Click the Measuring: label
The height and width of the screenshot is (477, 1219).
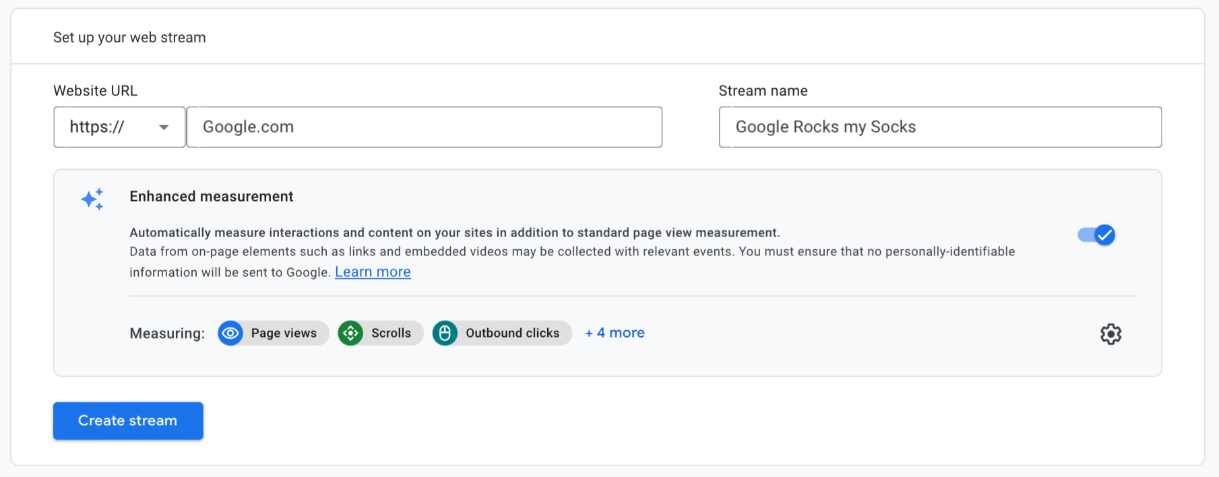167,333
